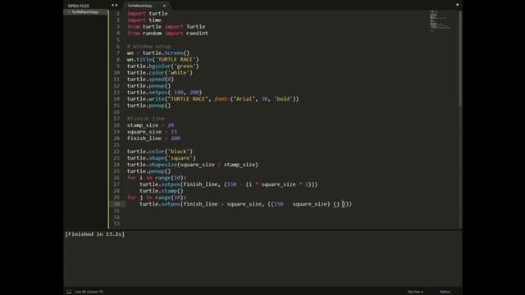Go to next tab with right arrow
The height and width of the screenshot is (295, 525).
click(x=116, y=6)
